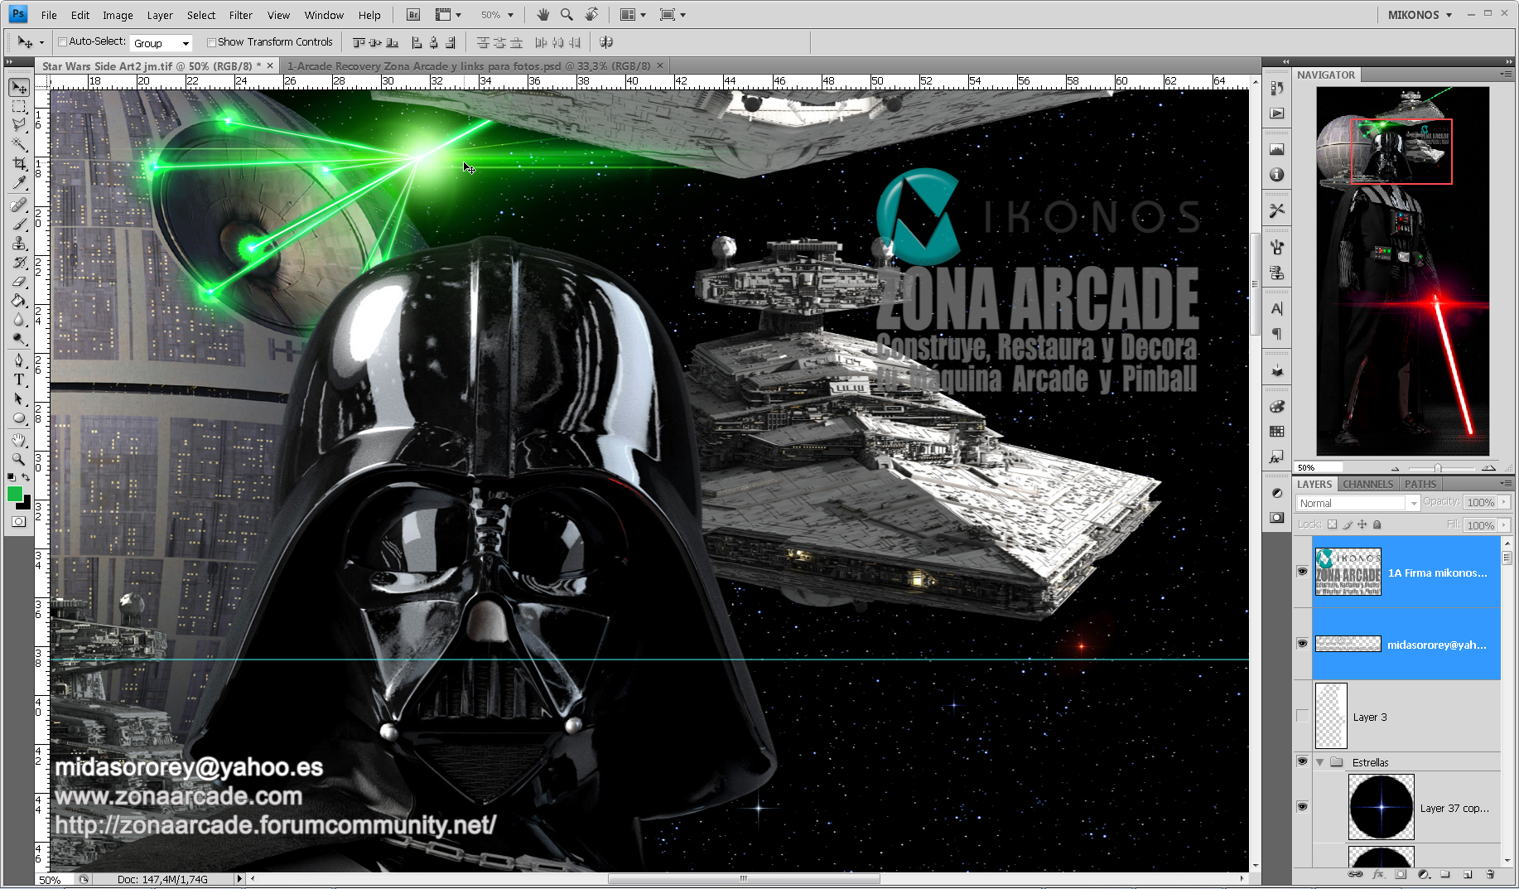Viewport: 1519px width, 889px height.
Task: Create a new layer group
Action: point(1445,874)
